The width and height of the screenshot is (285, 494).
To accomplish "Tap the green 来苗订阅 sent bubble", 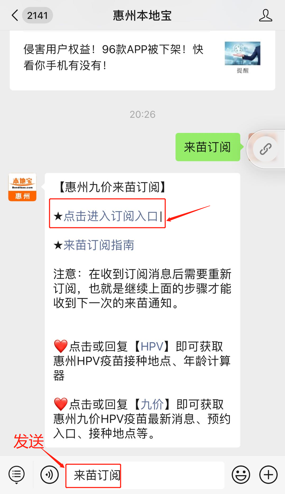I will pos(208,147).
